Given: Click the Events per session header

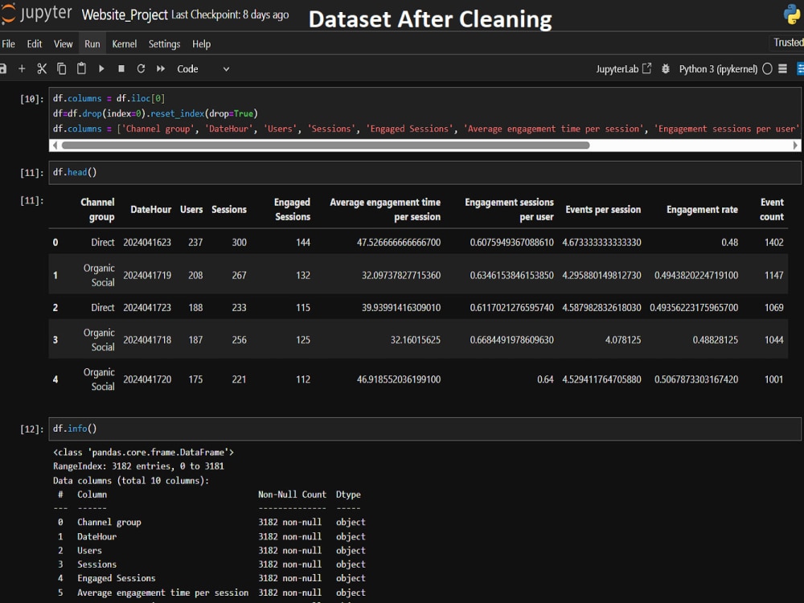Looking at the screenshot, I should pyautogui.click(x=603, y=209).
